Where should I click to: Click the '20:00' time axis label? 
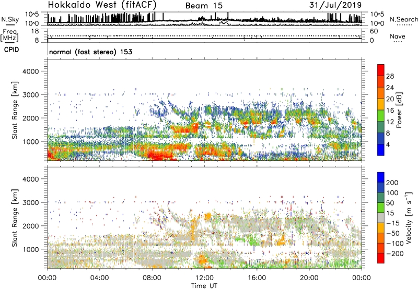(309, 278)
